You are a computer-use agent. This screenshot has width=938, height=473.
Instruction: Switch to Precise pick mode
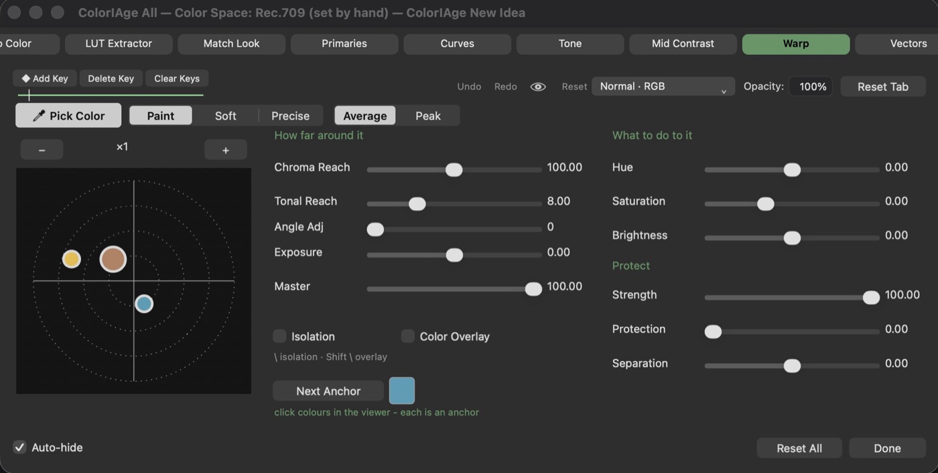(x=290, y=116)
